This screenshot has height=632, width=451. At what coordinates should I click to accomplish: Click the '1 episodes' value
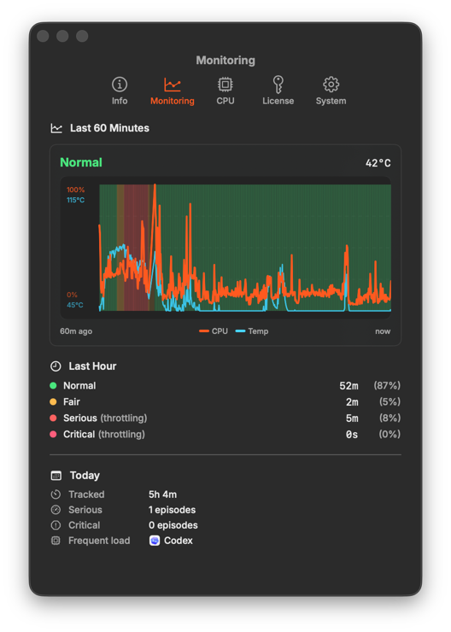172,510
